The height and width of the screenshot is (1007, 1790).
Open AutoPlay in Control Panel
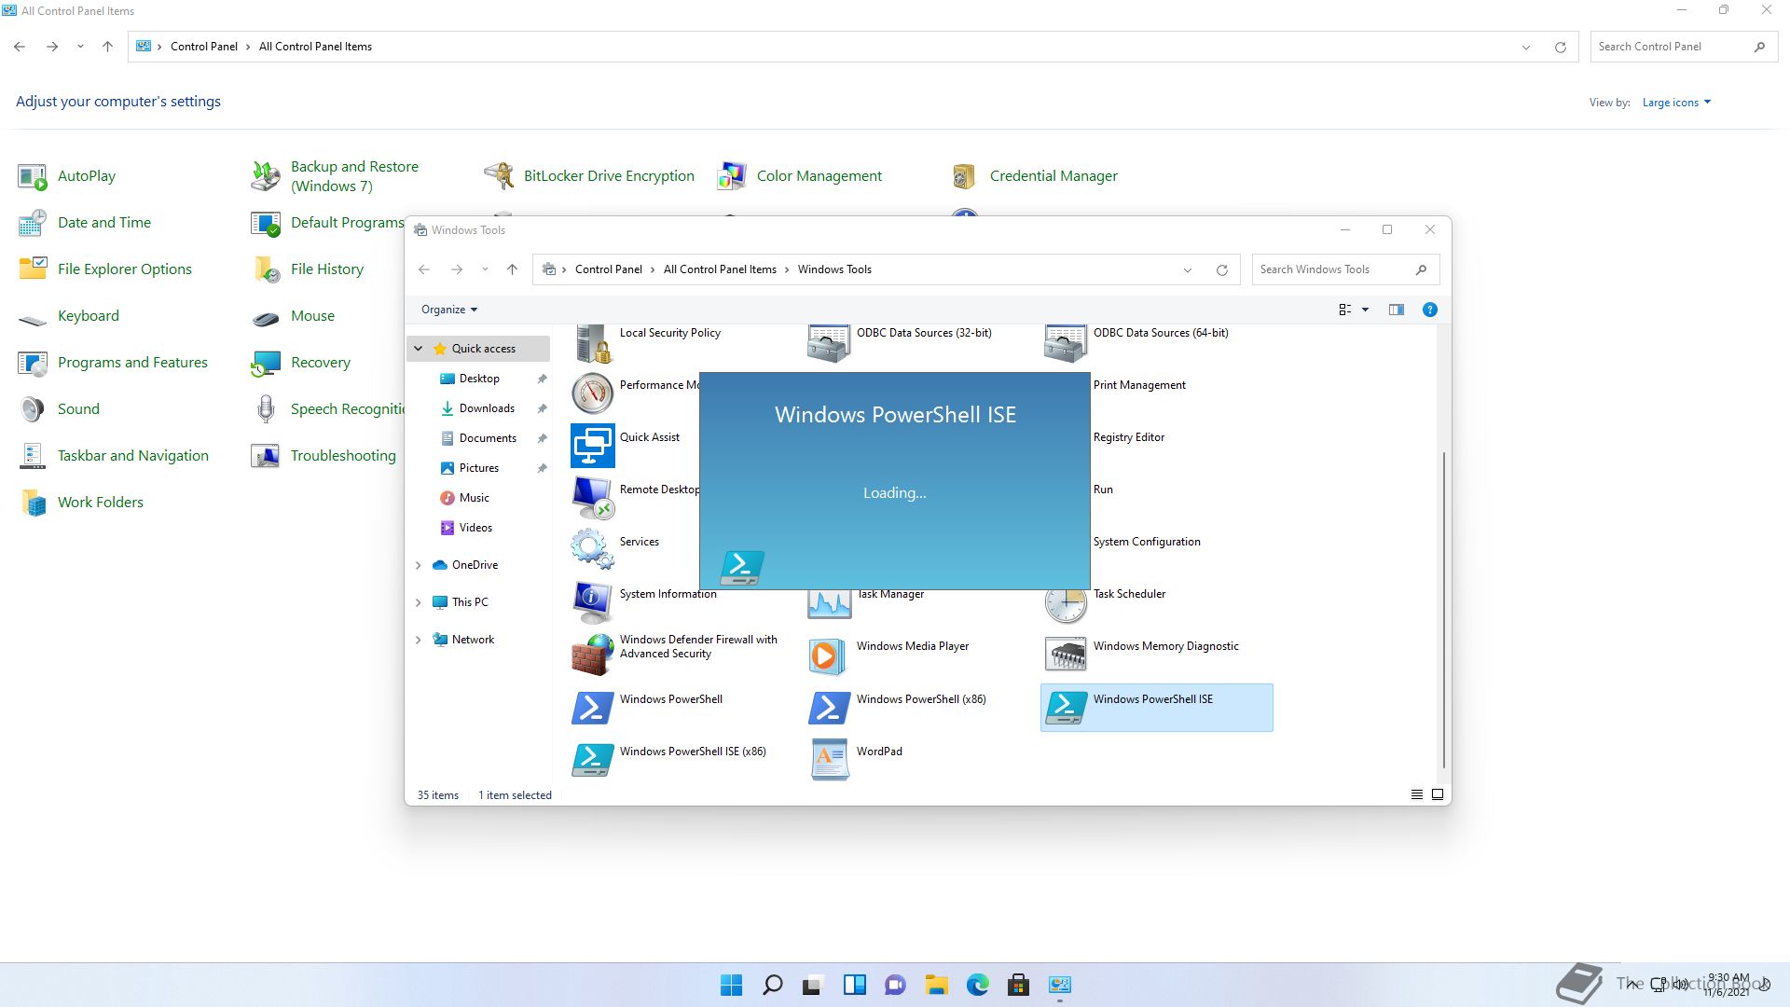(x=87, y=176)
